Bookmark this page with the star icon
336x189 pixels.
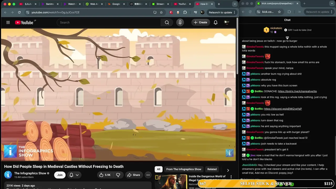[x=161, y=12]
